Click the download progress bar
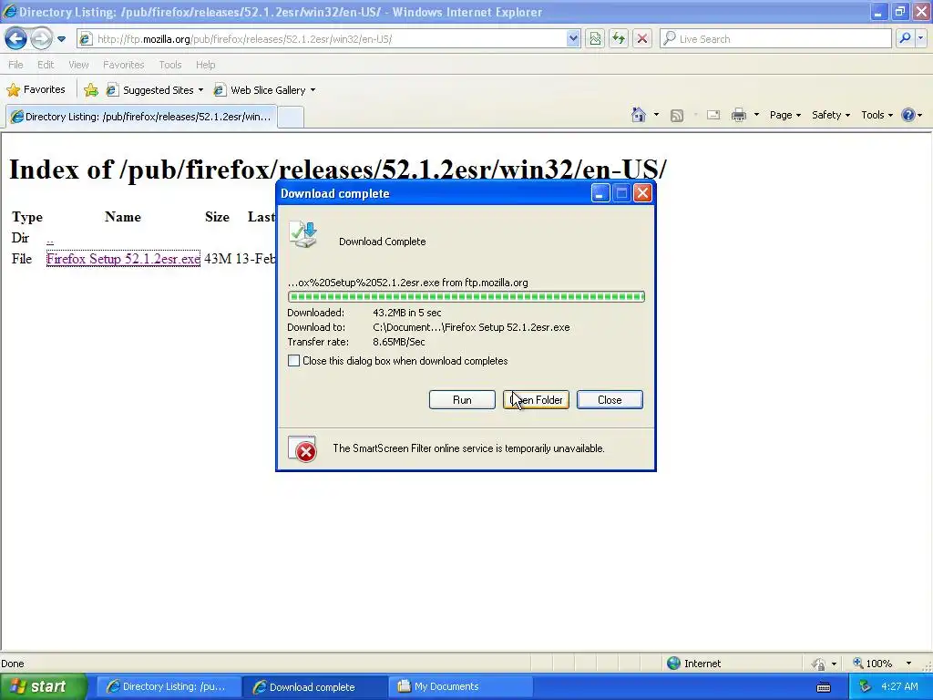This screenshot has width=933, height=700. point(466,296)
